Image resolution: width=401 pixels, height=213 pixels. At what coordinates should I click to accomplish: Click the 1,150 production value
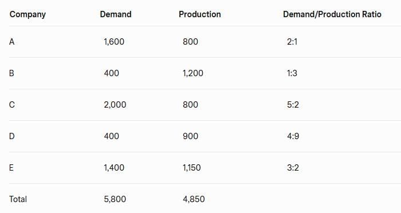coord(192,168)
